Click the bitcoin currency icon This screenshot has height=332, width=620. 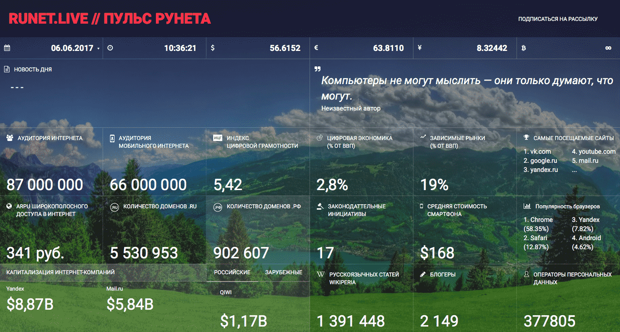coord(523,48)
